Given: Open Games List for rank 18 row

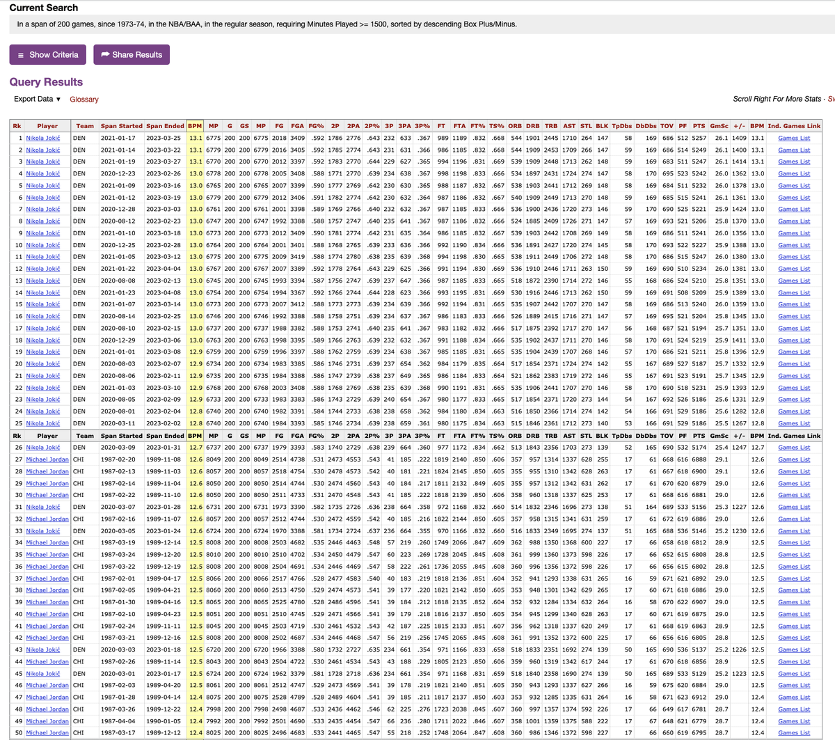Looking at the screenshot, I should [x=794, y=340].
